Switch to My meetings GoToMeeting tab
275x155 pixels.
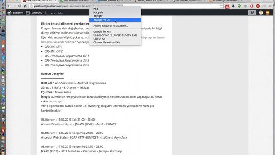225,1
